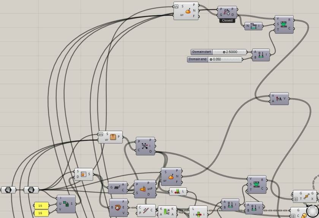The image size is (319, 218).
Task: Click the Domain end slider handle
Action: coord(211,60)
